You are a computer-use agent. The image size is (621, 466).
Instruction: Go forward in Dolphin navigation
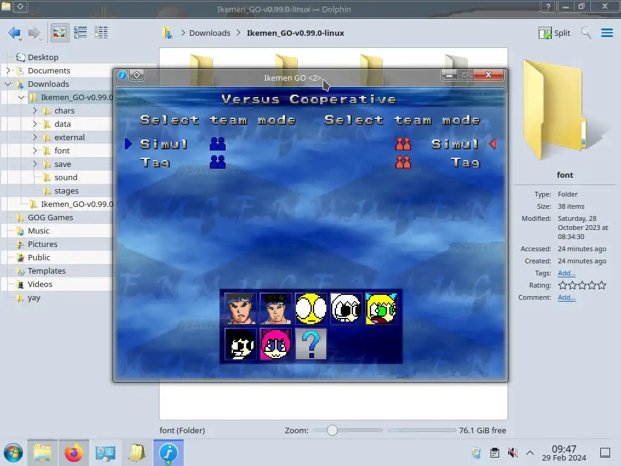pyautogui.click(x=35, y=33)
